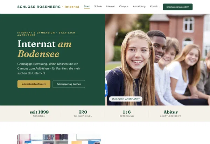This screenshot has width=210, height=144.
Task: Click the Schloss Rosenberg Internat logo
Action: coord(48,7)
